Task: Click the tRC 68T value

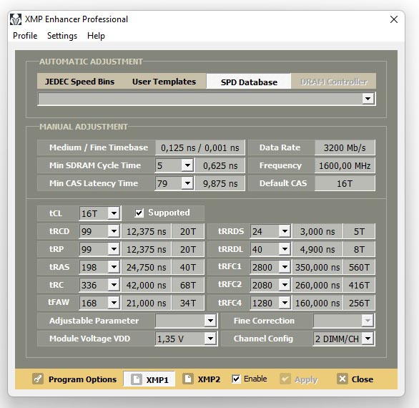Action: pyautogui.click(x=188, y=285)
